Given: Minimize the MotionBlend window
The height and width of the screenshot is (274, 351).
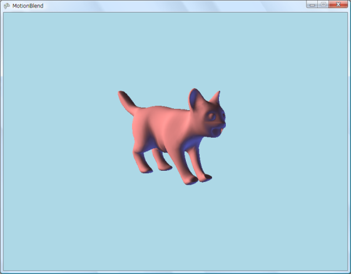Looking at the screenshot, I should (x=312, y=4).
